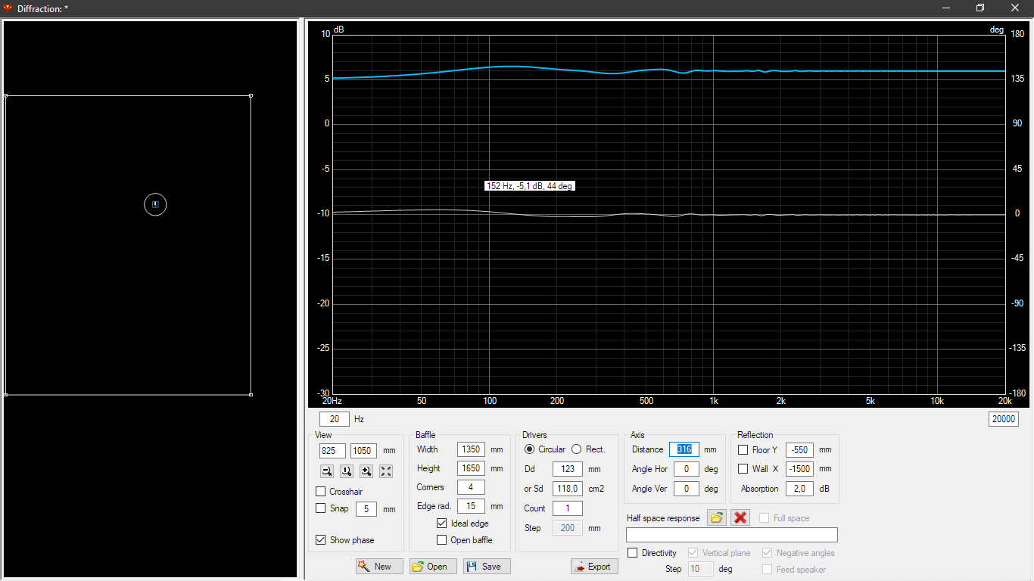Click the '152 Hz, -5,1 dB, 44 deg' readout
The width and height of the screenshot is (1034, 581).
click(530, 185)
